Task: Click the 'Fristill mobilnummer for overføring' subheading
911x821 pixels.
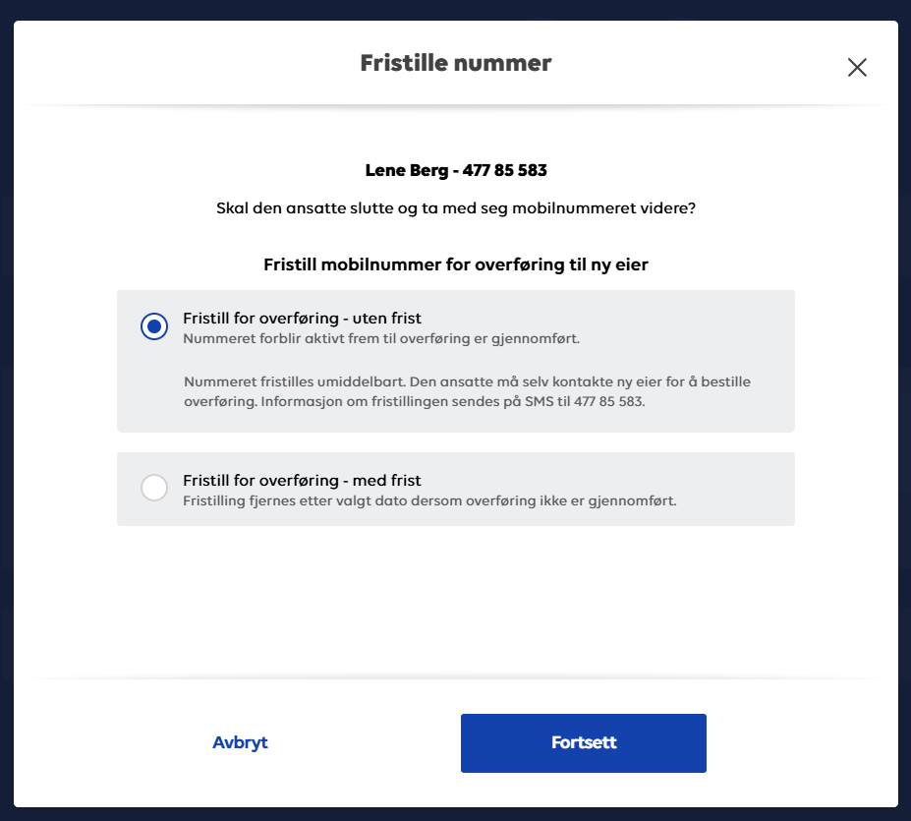Action: click(456, 264)
